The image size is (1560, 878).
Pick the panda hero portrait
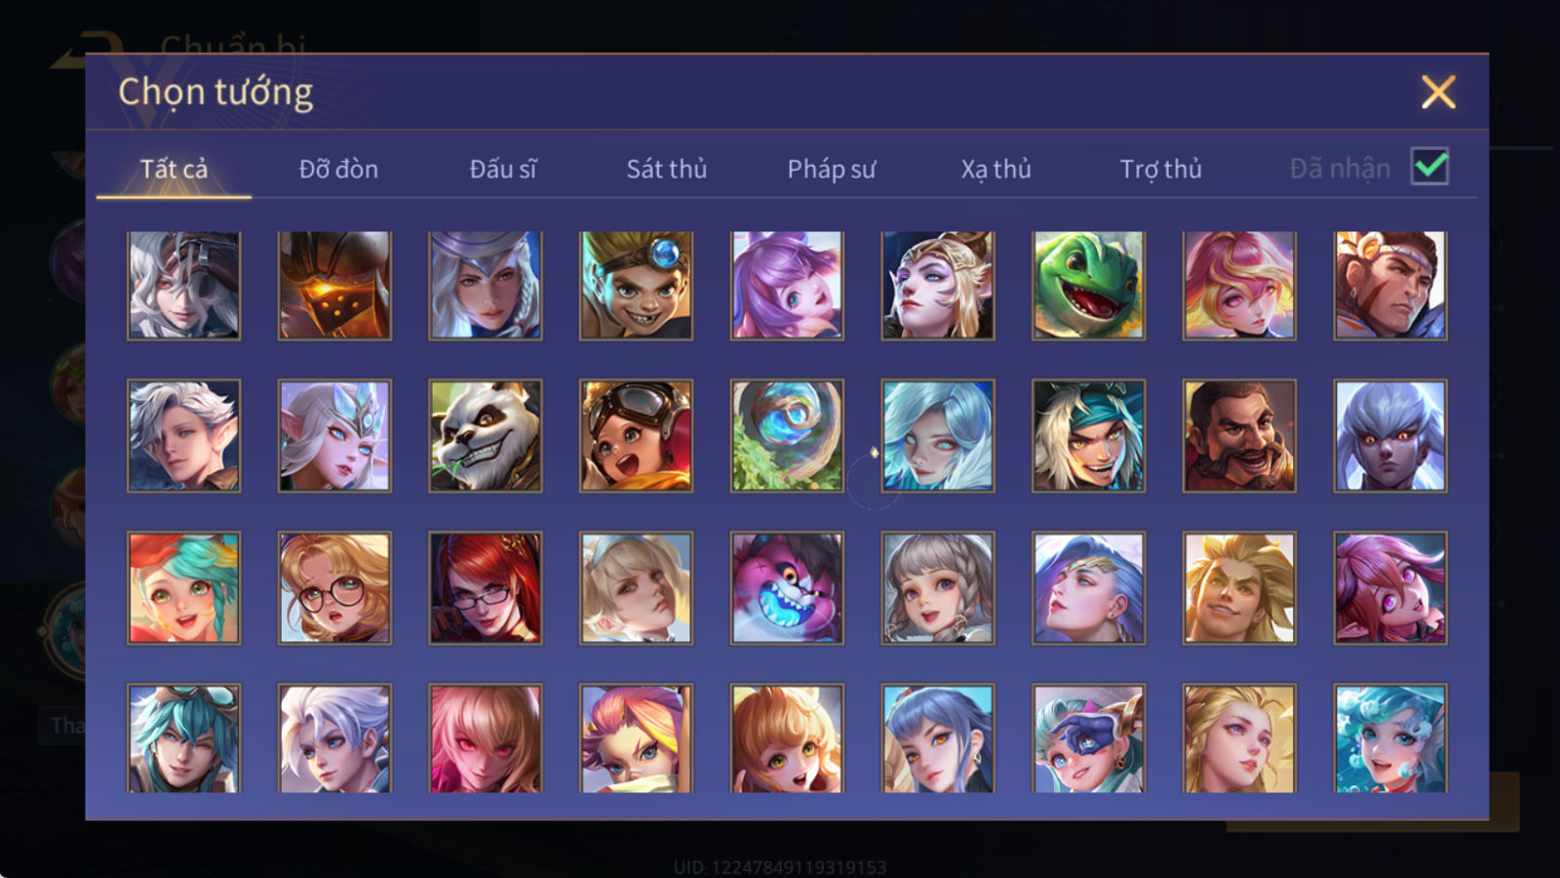[x=486, y=436]
